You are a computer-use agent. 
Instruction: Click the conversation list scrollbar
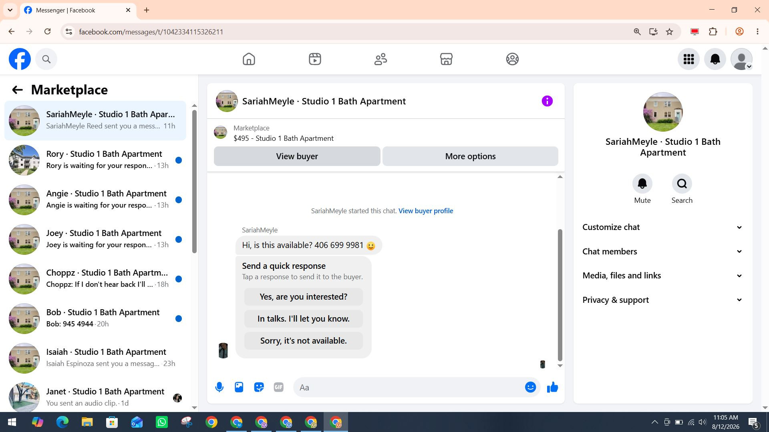tap(194, 181)
